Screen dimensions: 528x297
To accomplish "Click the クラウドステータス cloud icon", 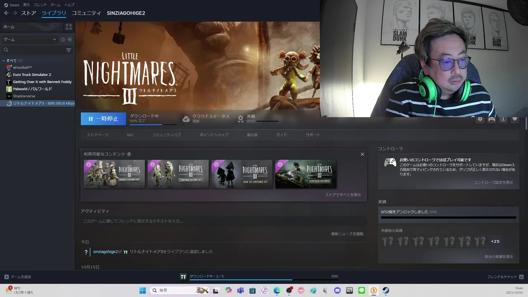I will [x=186, y=119].
